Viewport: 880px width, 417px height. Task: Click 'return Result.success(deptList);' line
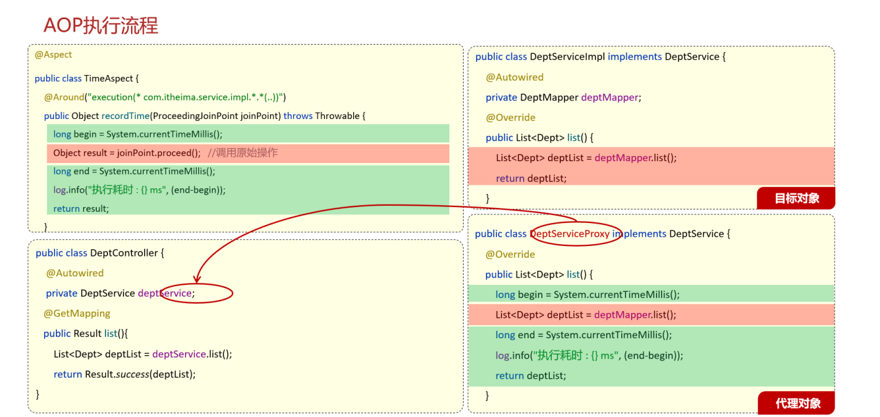point(125,374)
